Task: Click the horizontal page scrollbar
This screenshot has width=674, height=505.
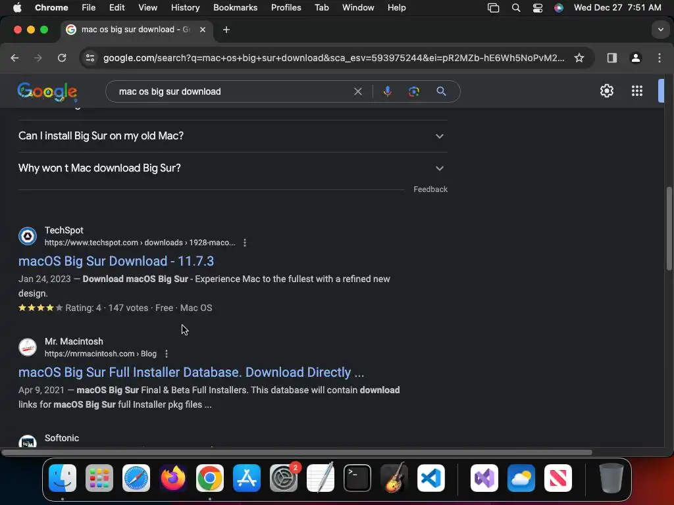Action: [x=297, y=452]
